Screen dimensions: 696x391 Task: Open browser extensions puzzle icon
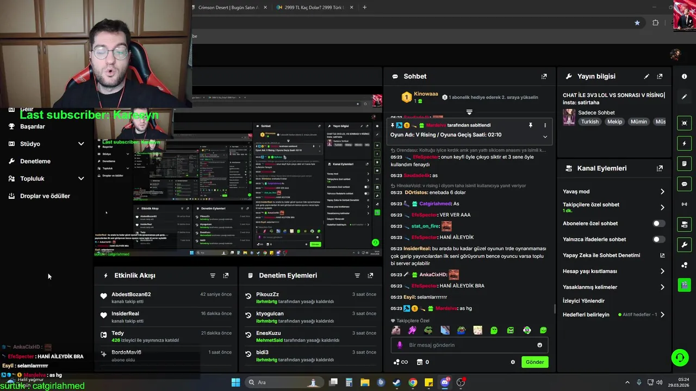[x=655, y=23]
